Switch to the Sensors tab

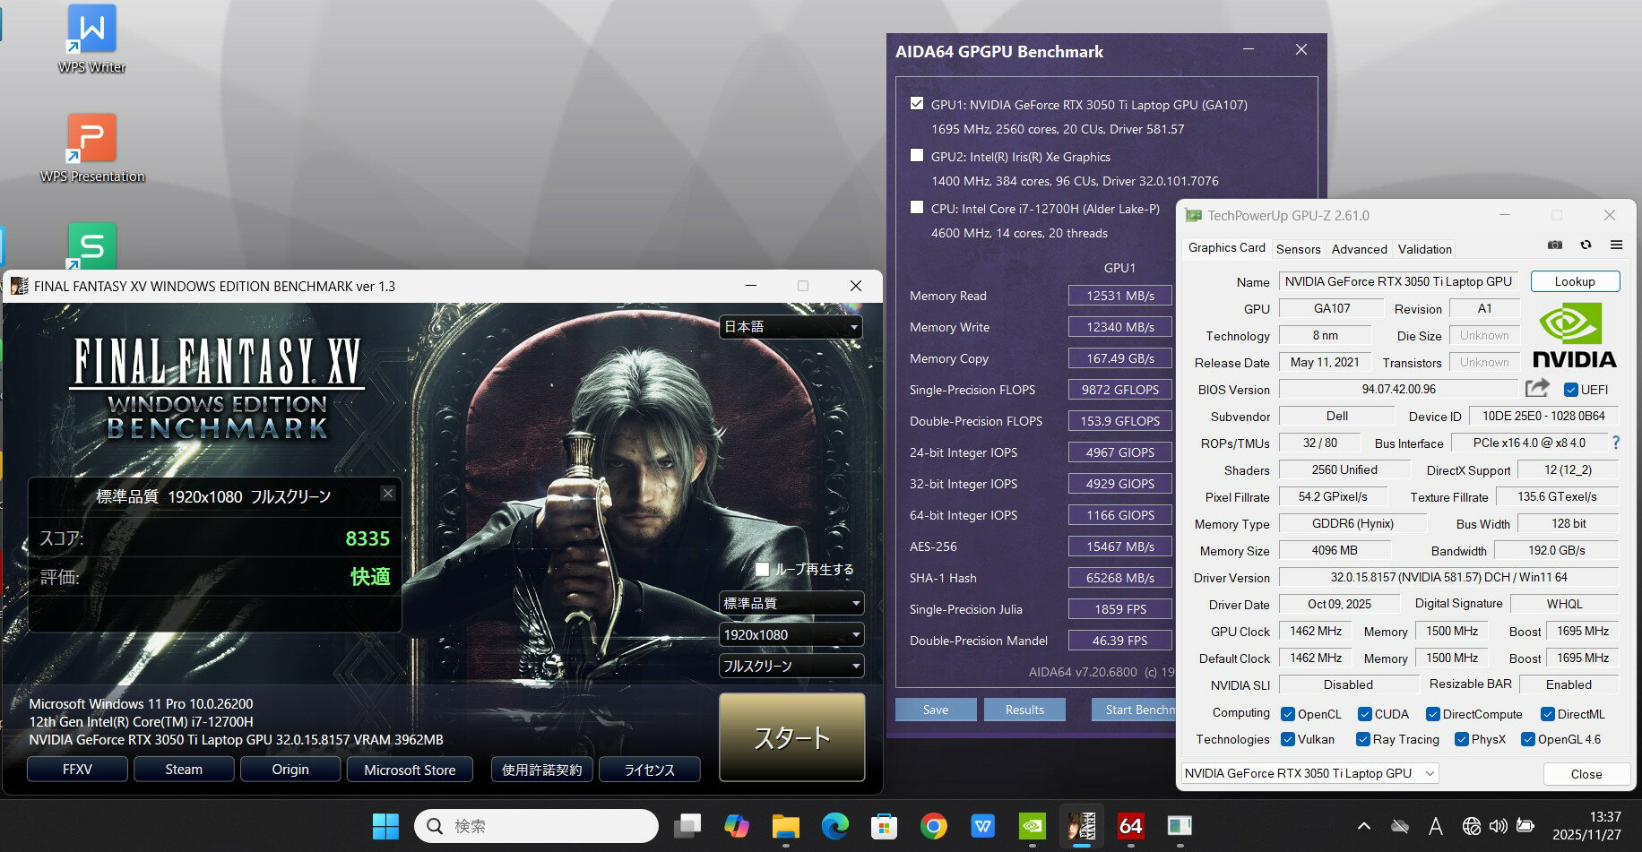(x=1298, y=249)
